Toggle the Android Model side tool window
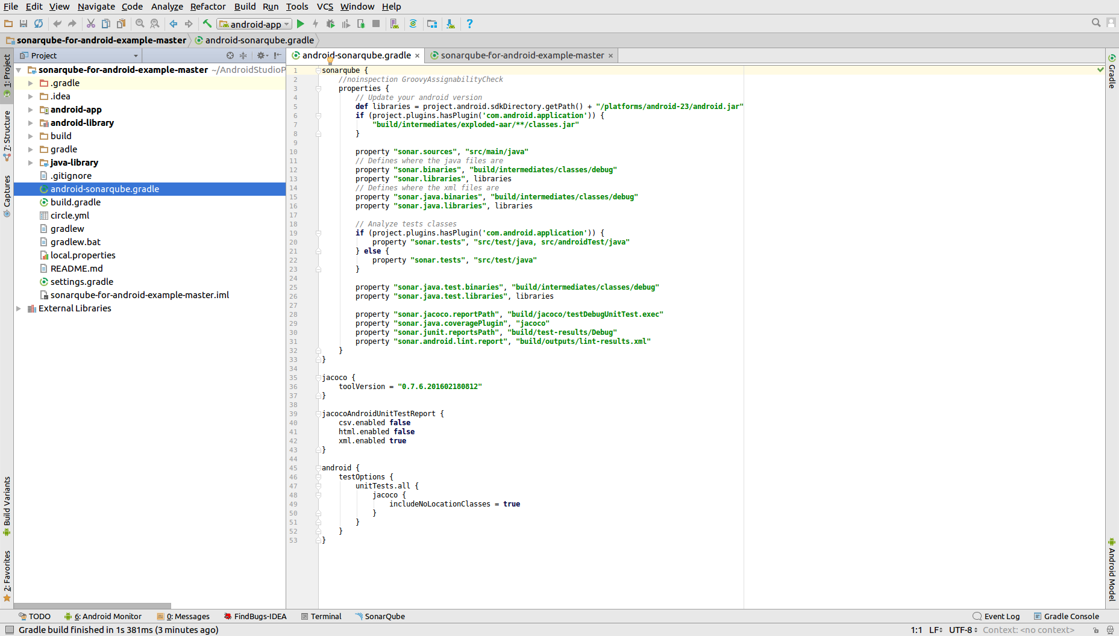The width and height of the screenshot is (1119, 636). coord(1112,569)
